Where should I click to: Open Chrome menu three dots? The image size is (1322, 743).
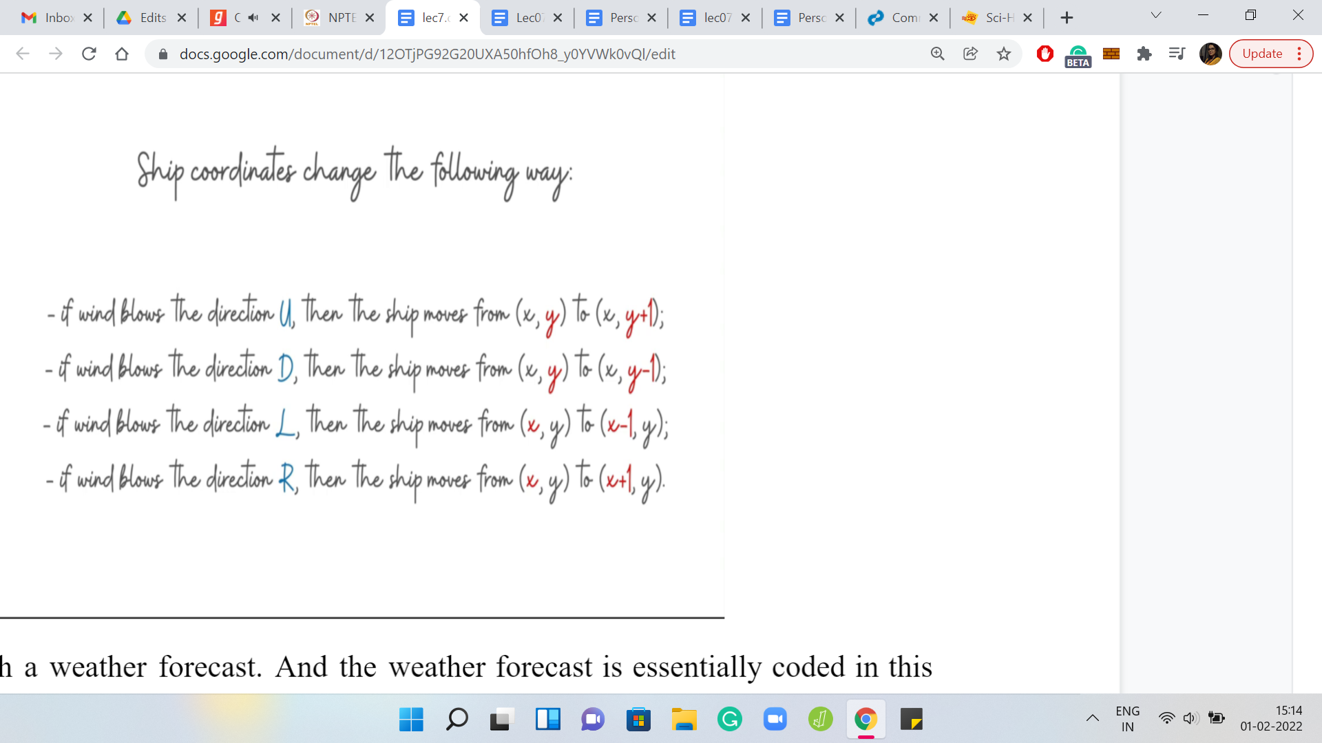(1299, 54)
